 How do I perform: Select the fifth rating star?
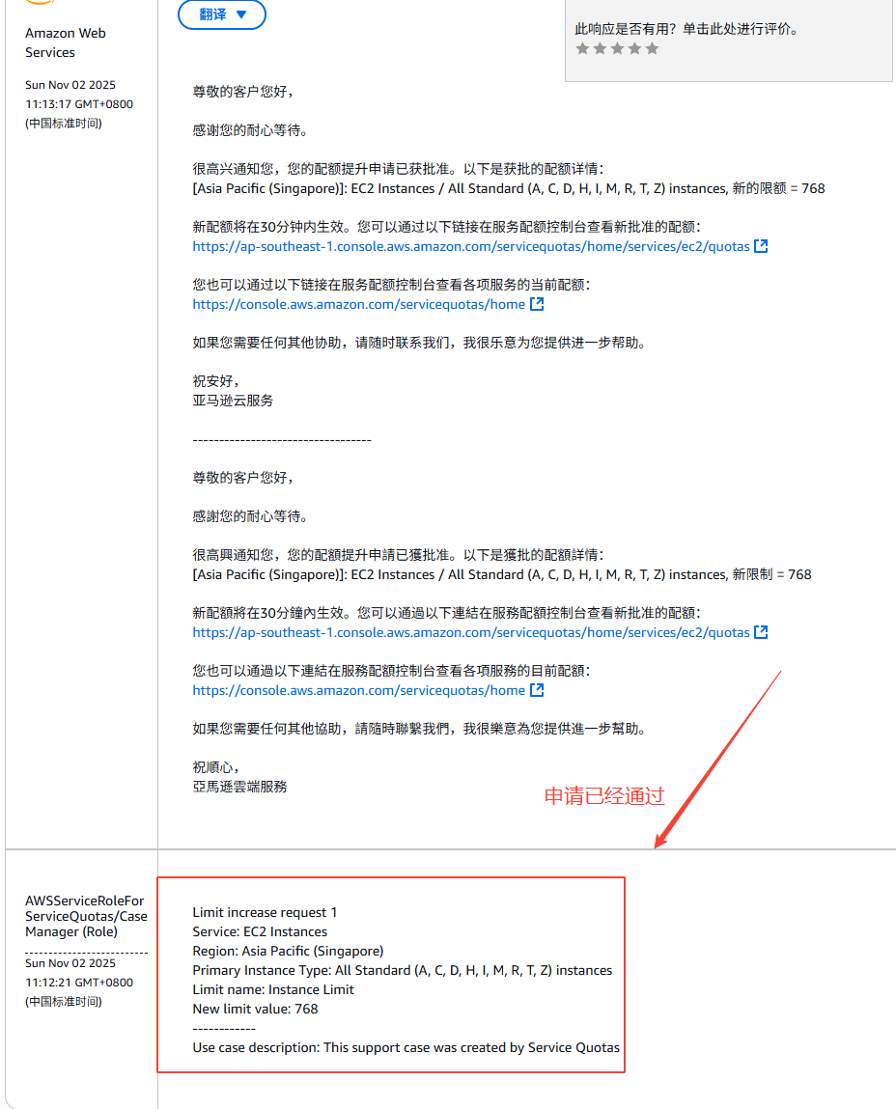click(x=651, y=47)
